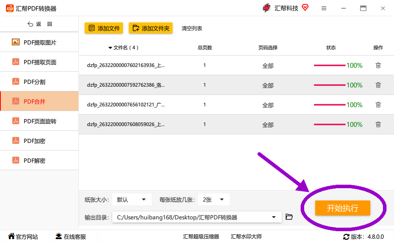Viewport: 394px width, 243px height.
Task: Click 清空列表 to clear the list
Action: click(x=192, y=28)
